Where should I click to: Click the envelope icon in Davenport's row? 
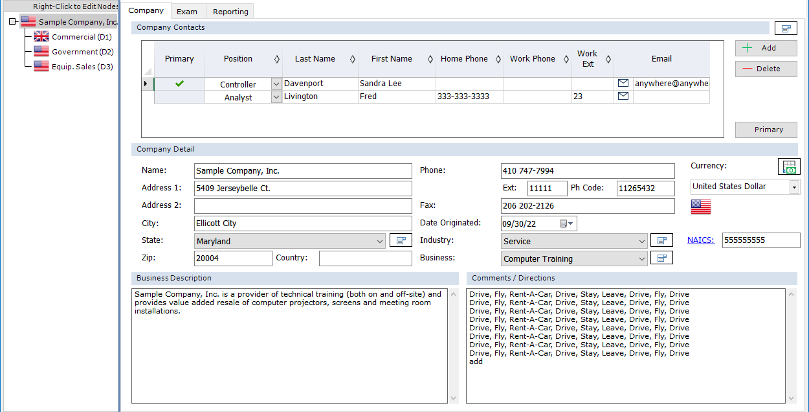(x=623, y=83)
